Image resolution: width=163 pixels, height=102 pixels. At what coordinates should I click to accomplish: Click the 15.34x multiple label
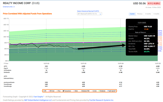point(160,45)
